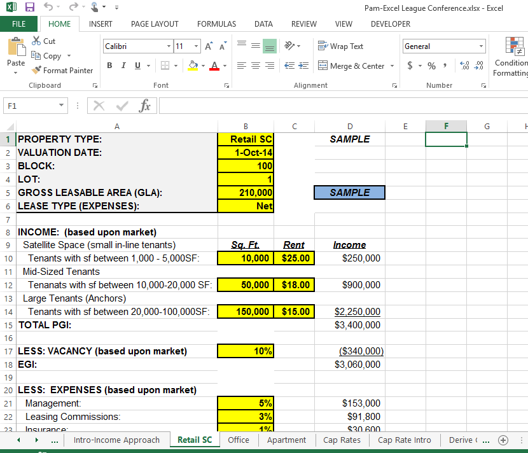
Task: Apply the yellow fill color bucket
Action: pyautogui.click(x=193, y=66)
